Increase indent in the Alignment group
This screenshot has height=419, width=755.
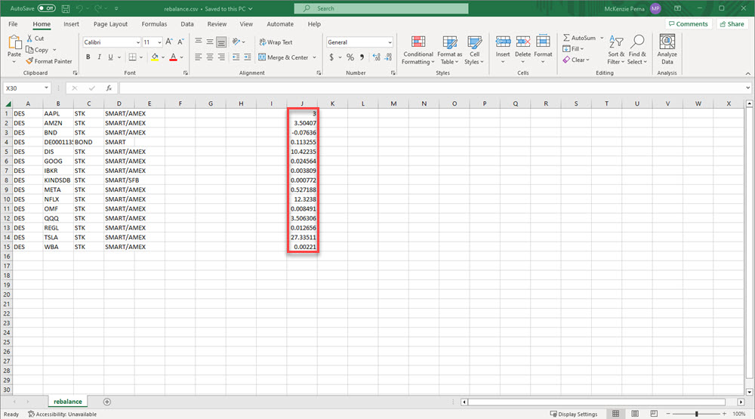[247, 57]
